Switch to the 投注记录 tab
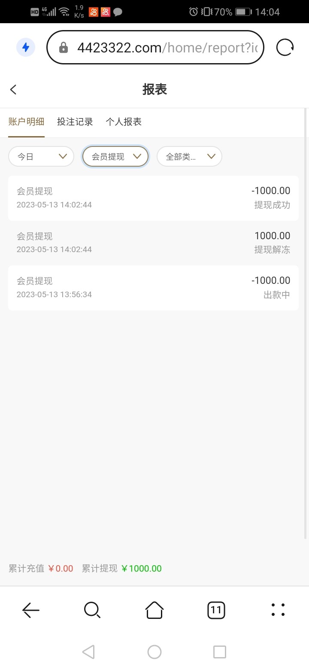This screenshot has width=309, height=670. tap(75, 122)
